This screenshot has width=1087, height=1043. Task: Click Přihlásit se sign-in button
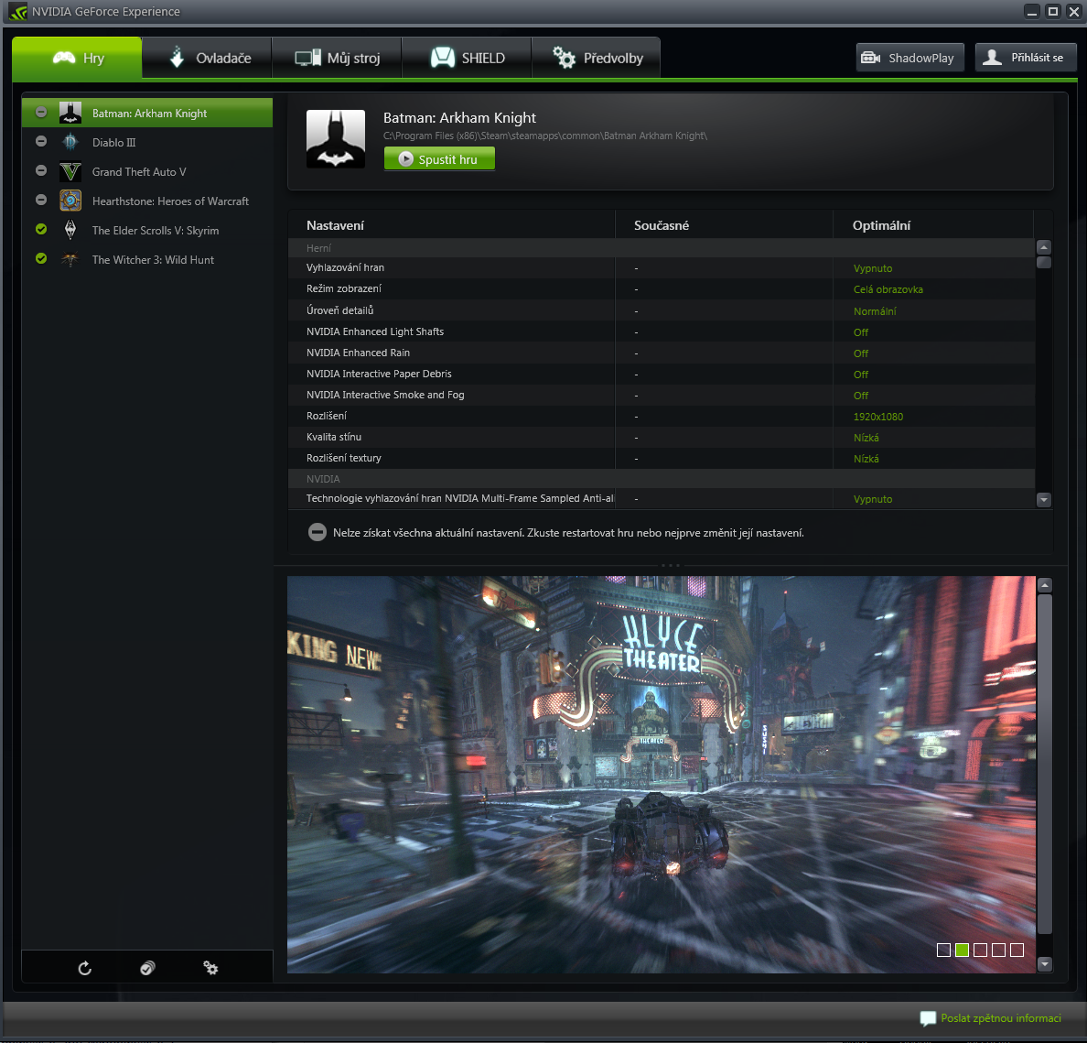click(x=1026, y=58)
